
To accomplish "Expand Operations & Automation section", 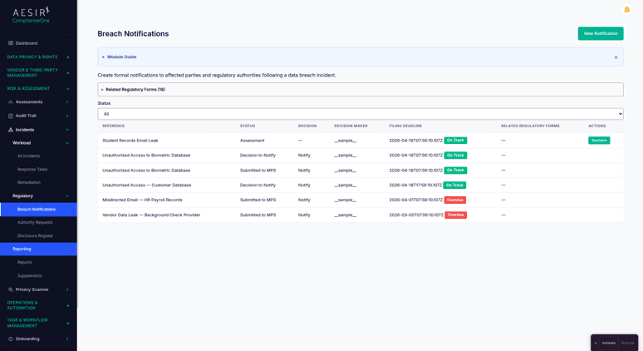I will pyautogui.click(x=67, y=305).
